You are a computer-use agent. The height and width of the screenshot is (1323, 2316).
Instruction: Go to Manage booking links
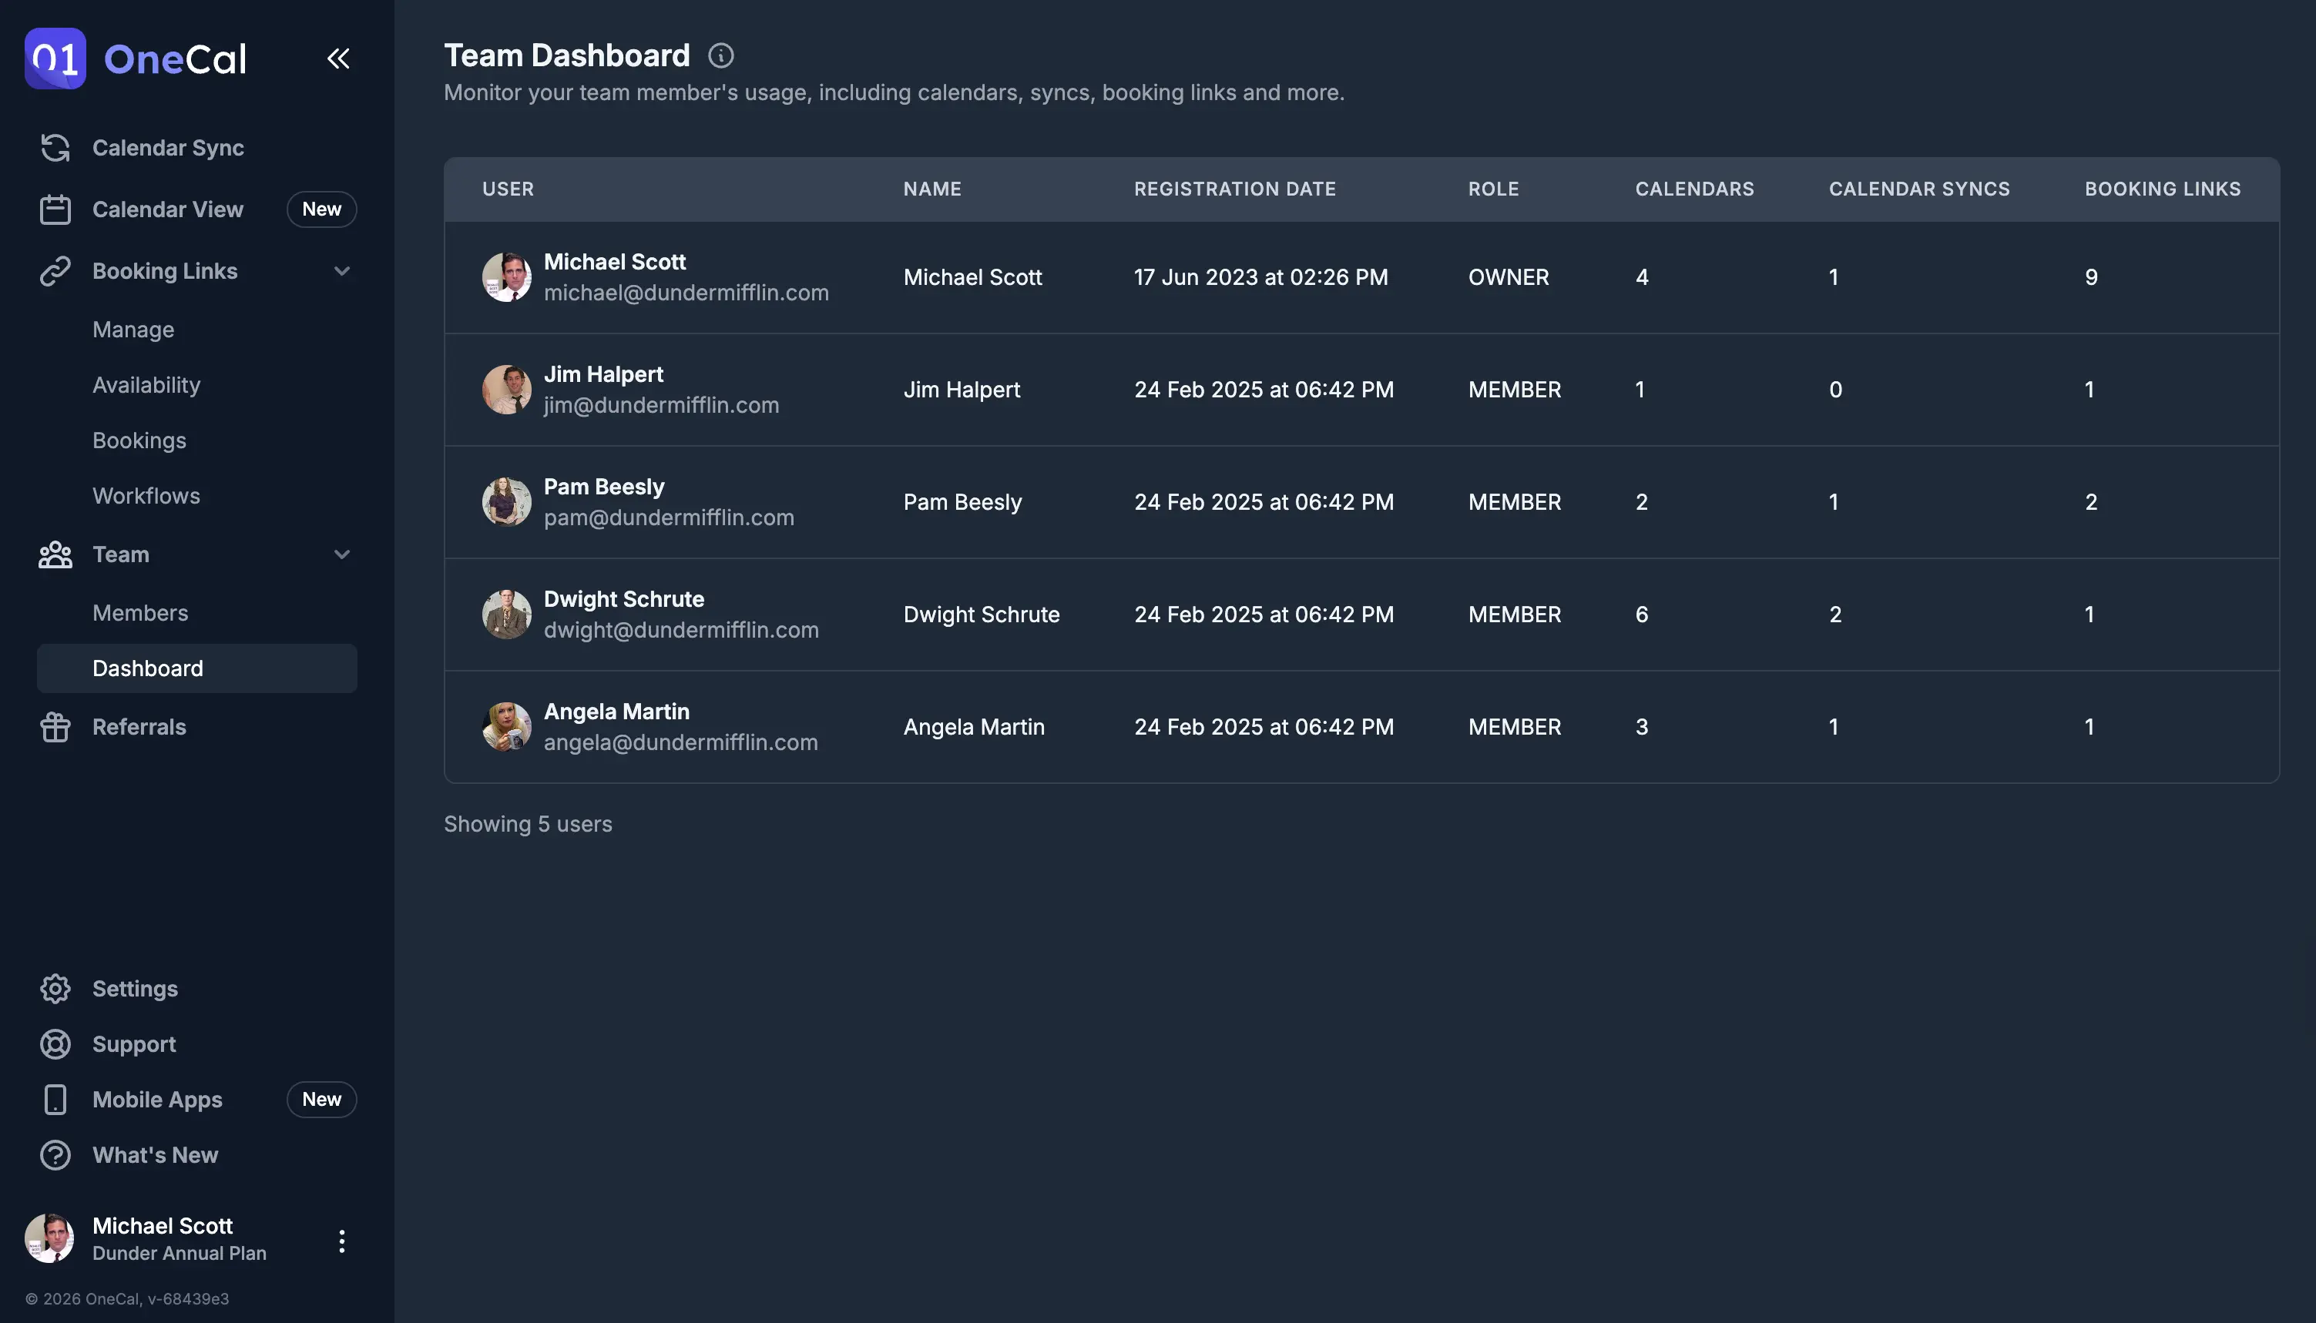point(133,330)
